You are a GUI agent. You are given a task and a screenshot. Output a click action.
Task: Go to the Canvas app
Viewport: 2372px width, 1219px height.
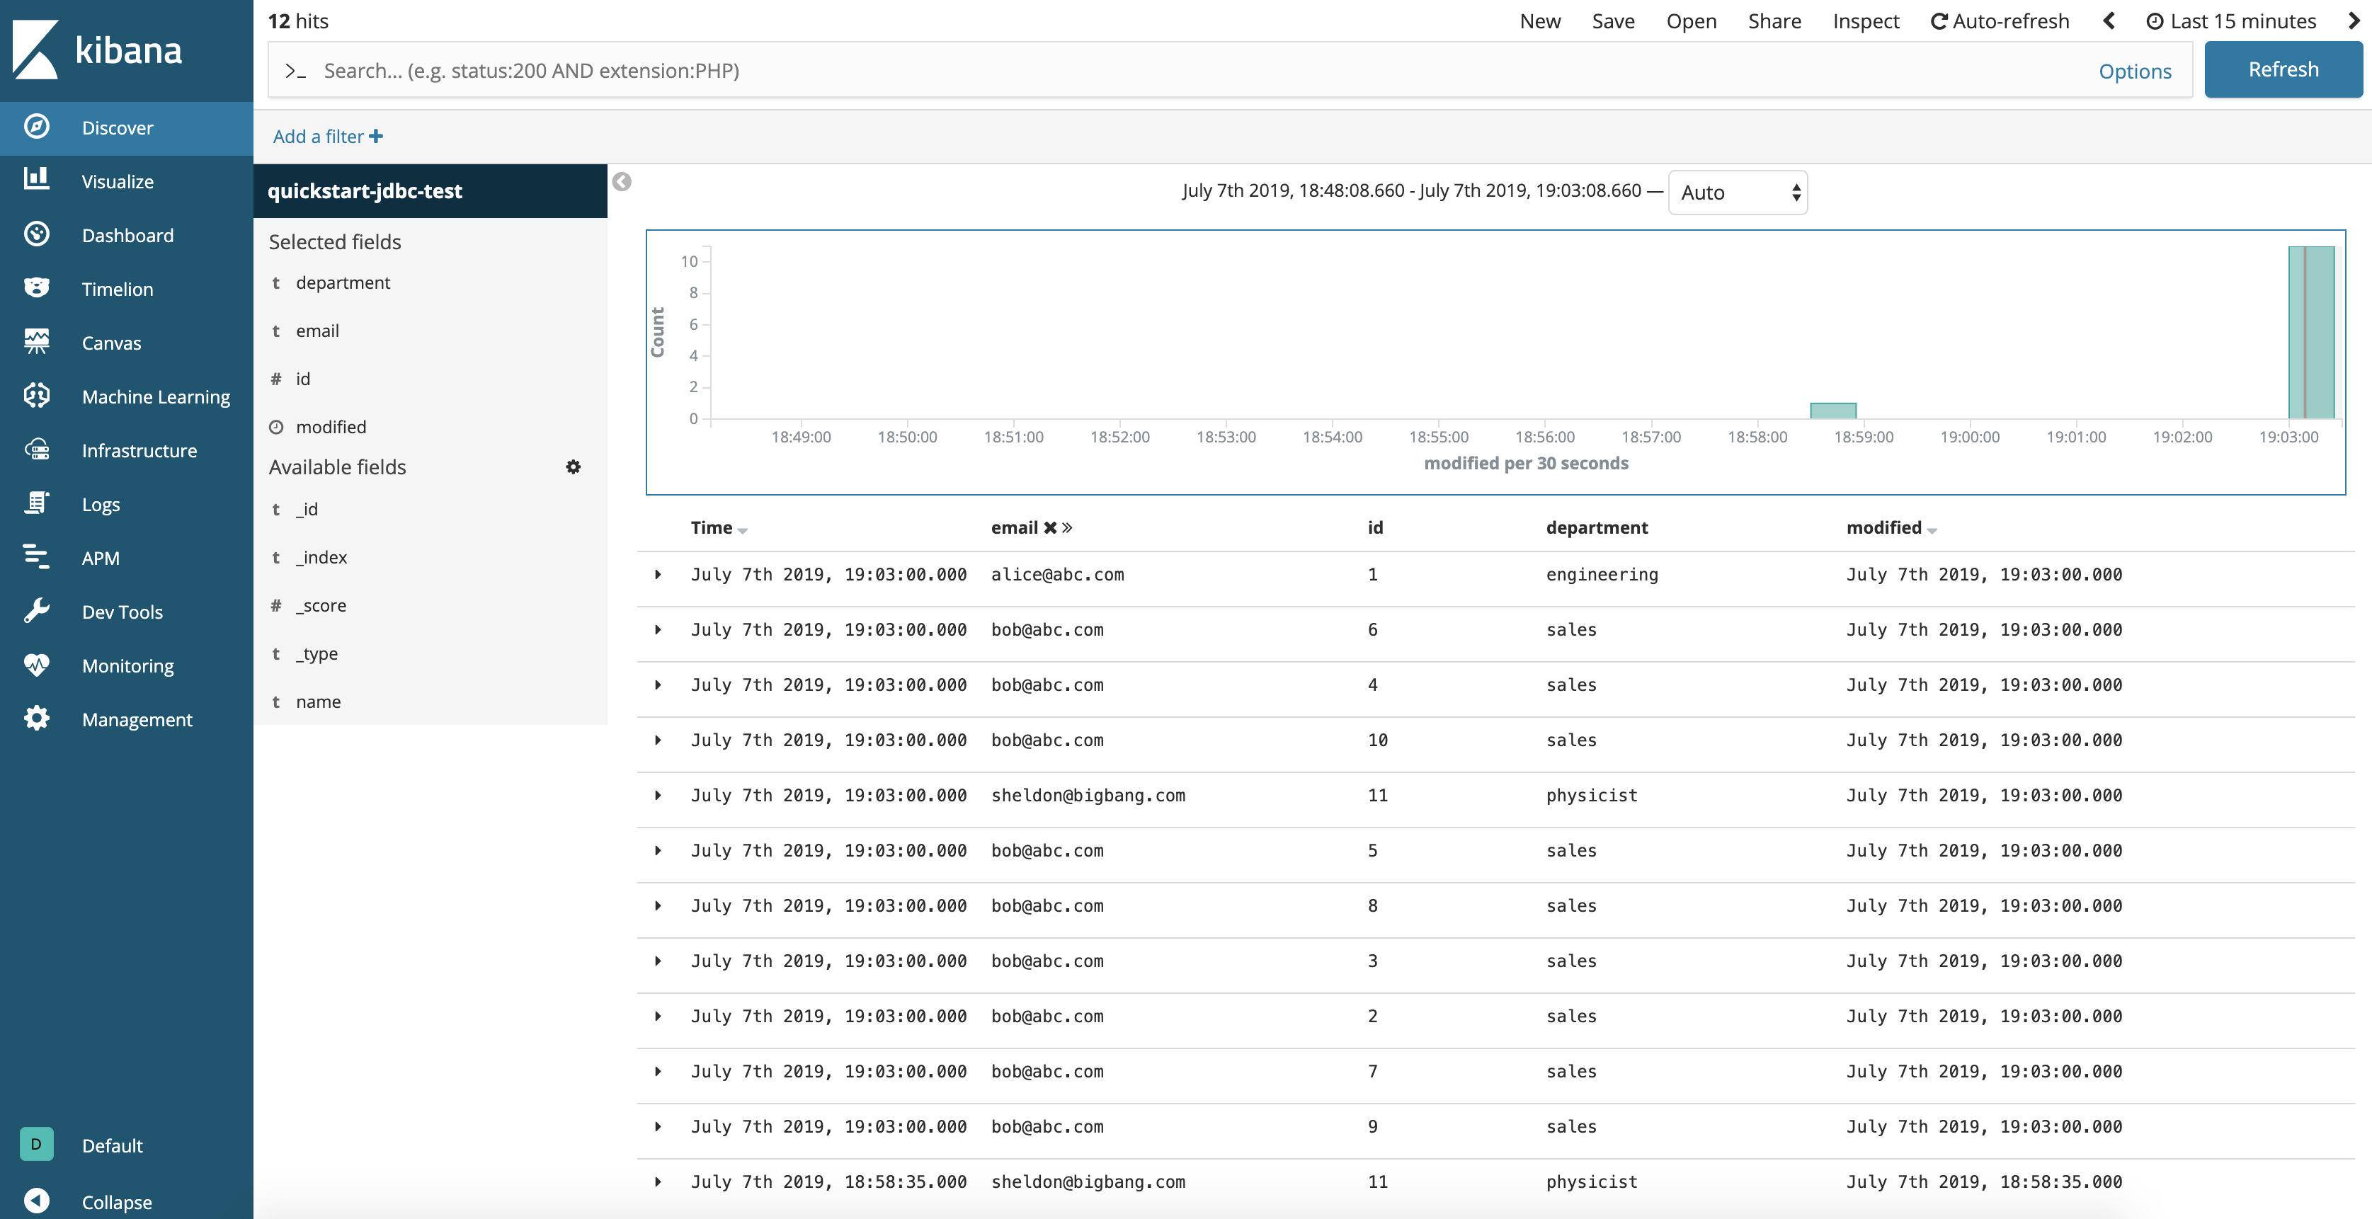[x=110, y=342]
